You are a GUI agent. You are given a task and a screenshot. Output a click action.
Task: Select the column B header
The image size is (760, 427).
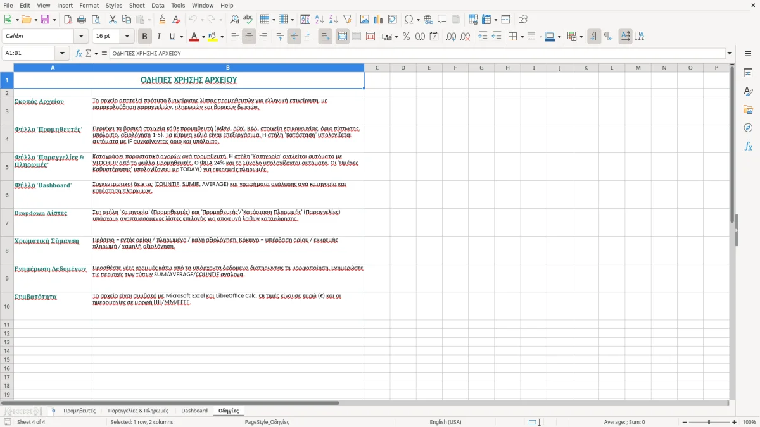point(228,68)
